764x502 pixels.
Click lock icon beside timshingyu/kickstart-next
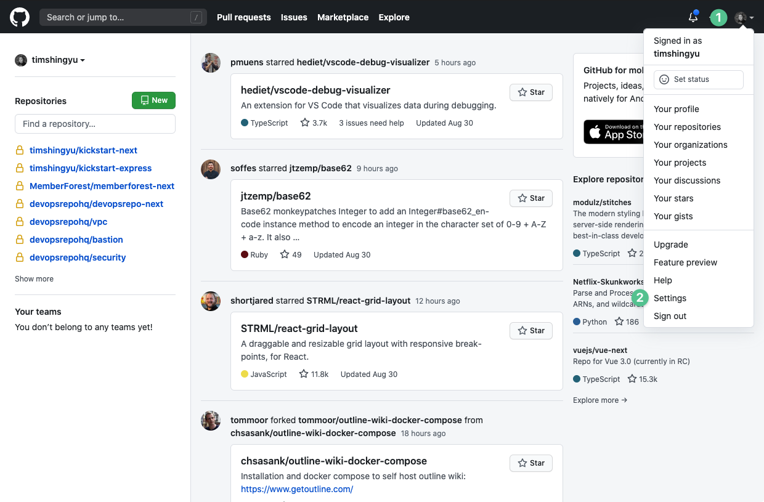[x=20, y=150]
